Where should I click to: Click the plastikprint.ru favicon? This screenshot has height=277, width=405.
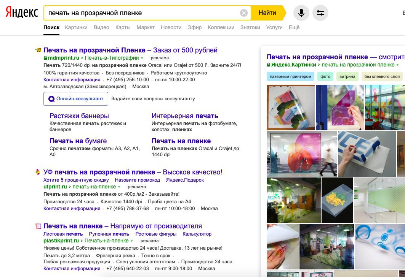pos(38,226)
